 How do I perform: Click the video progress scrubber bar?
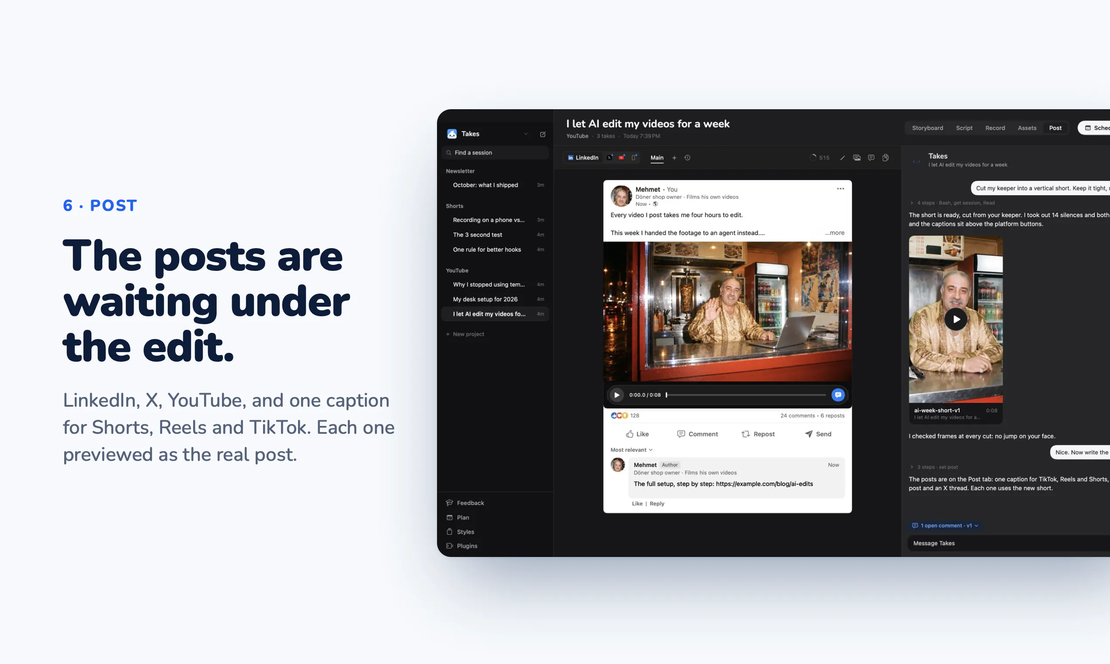(x=746, y=394)
